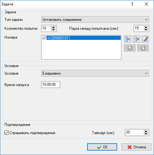Click the Отмена button
The image size is (154, 155).
(x=136, y=147)
